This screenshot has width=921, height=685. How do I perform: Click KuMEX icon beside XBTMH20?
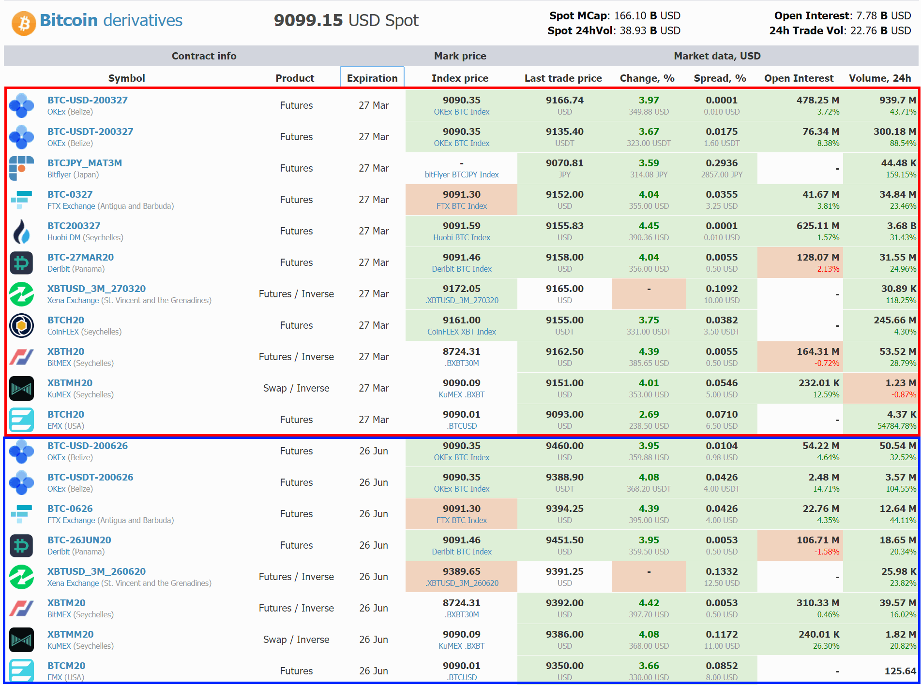coord(21,388)
